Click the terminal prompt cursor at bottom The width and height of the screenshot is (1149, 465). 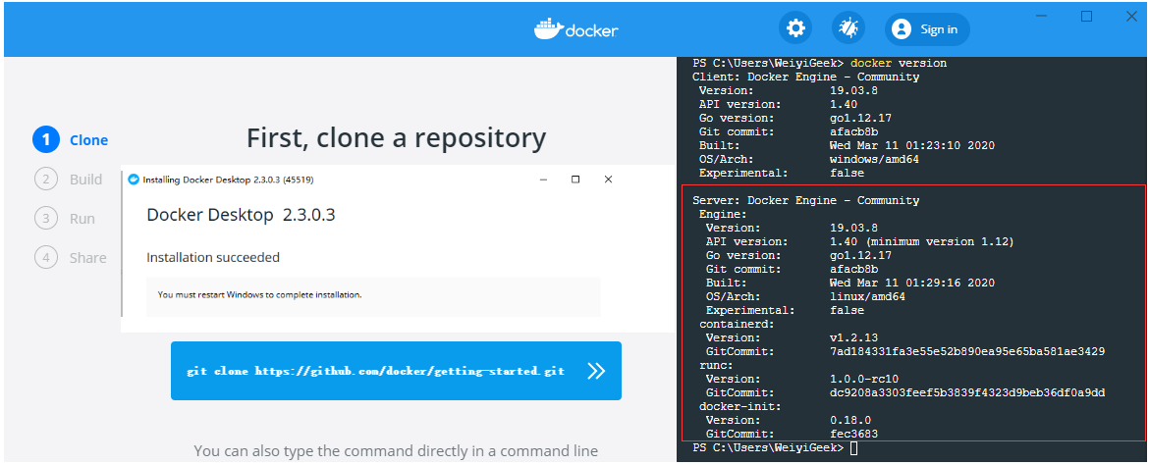click(853, 447)
